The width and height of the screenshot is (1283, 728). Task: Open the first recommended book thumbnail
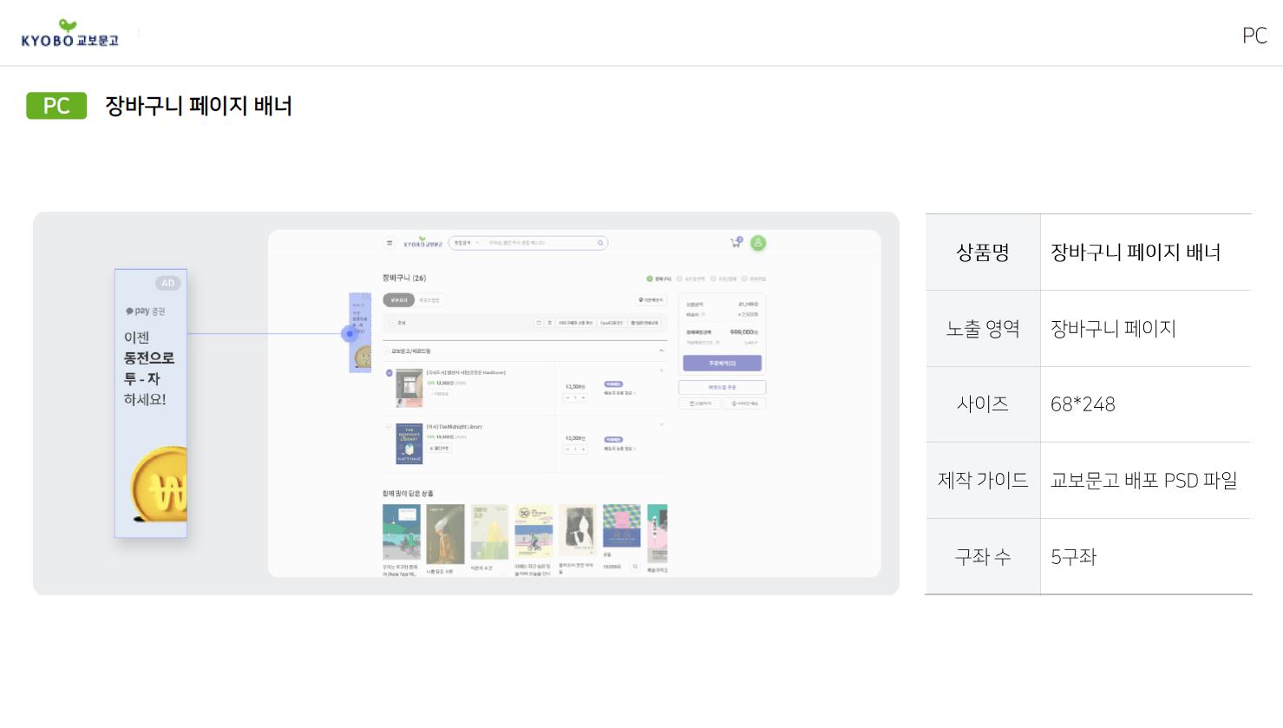point(402,532)
